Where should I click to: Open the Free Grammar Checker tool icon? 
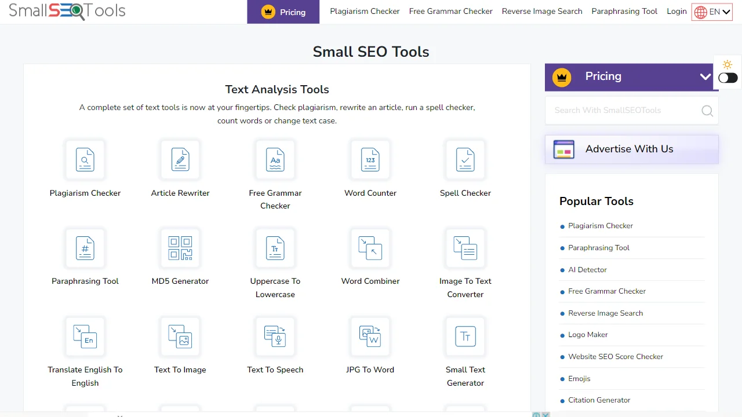pyautogui.click(x=275, y=159)
